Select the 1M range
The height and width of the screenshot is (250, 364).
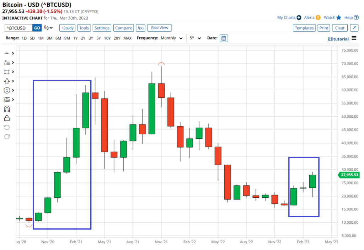coord(41,38)
